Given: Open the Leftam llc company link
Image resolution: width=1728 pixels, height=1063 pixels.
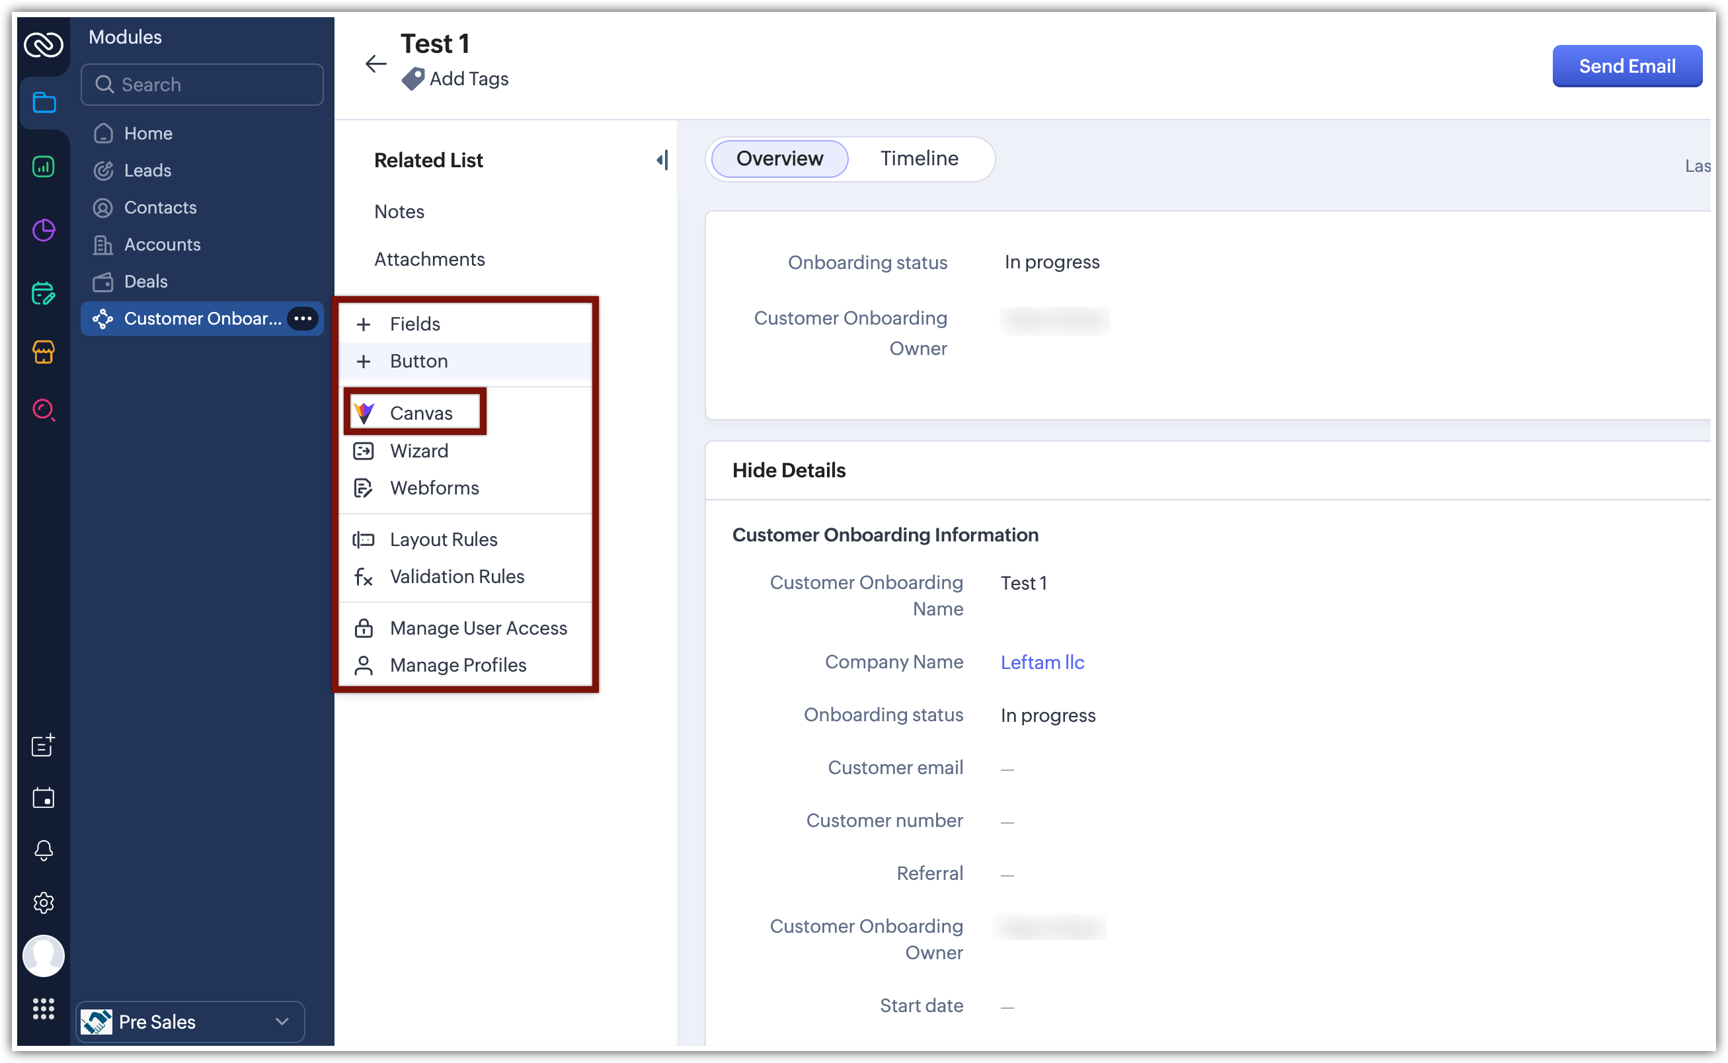Looking at the screenshot, I should [1042, 662].
